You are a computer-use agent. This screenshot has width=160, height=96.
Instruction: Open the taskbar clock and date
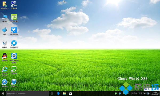pos(155,94)
